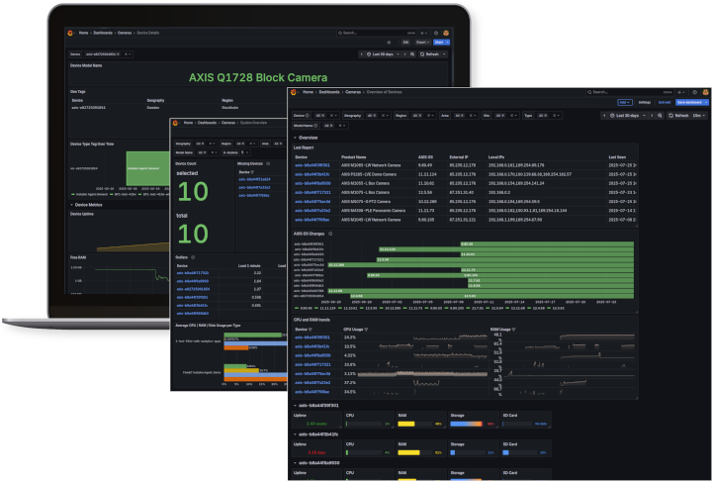
Task: Shift the time range backward in Overview of Devices
Action: tap(604, 116)
